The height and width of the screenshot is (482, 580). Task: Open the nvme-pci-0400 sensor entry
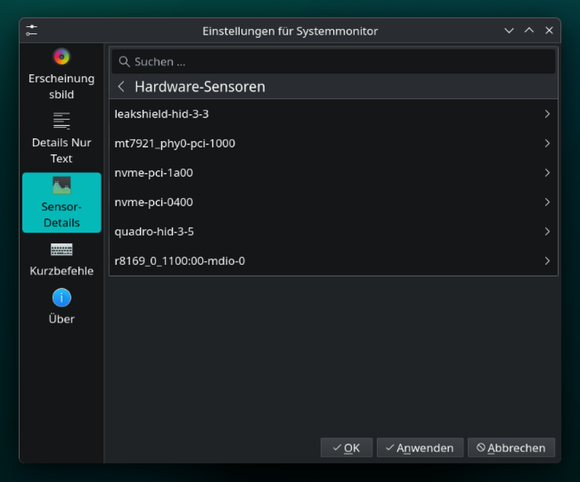pos(333,202)
